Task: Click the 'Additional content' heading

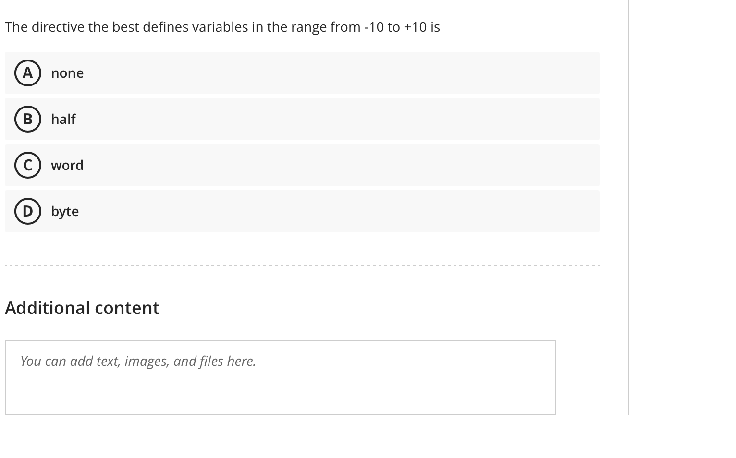Action: pos(82,307)
